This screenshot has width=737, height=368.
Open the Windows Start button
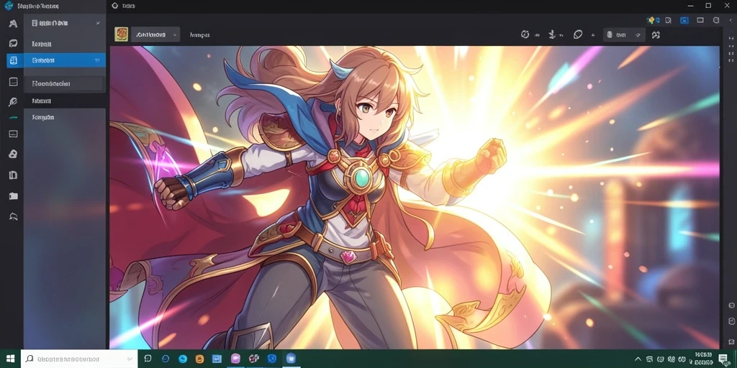[x=10, y=359]
